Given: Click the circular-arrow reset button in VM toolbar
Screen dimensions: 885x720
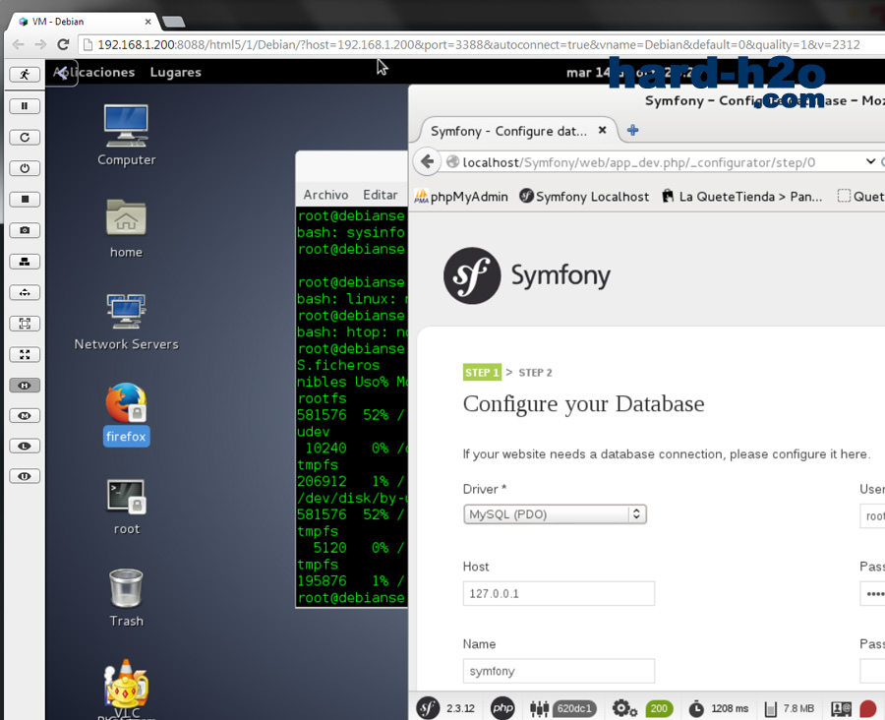Looking at the screenshot, I should (x=25, y=138).
